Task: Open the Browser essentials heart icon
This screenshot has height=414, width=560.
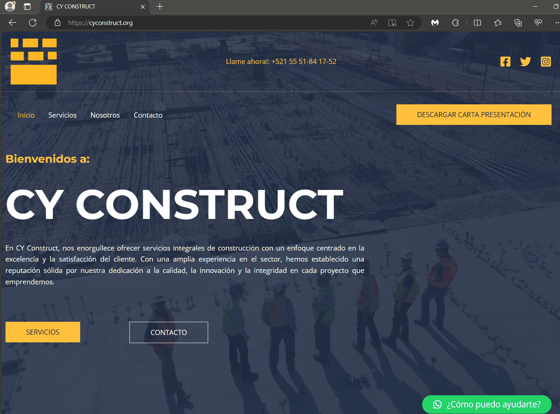Action: click(538, 23)
